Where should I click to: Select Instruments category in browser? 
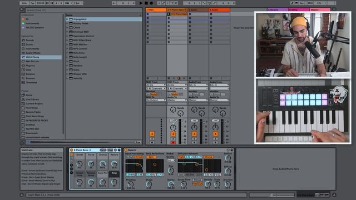coord(32,49)
